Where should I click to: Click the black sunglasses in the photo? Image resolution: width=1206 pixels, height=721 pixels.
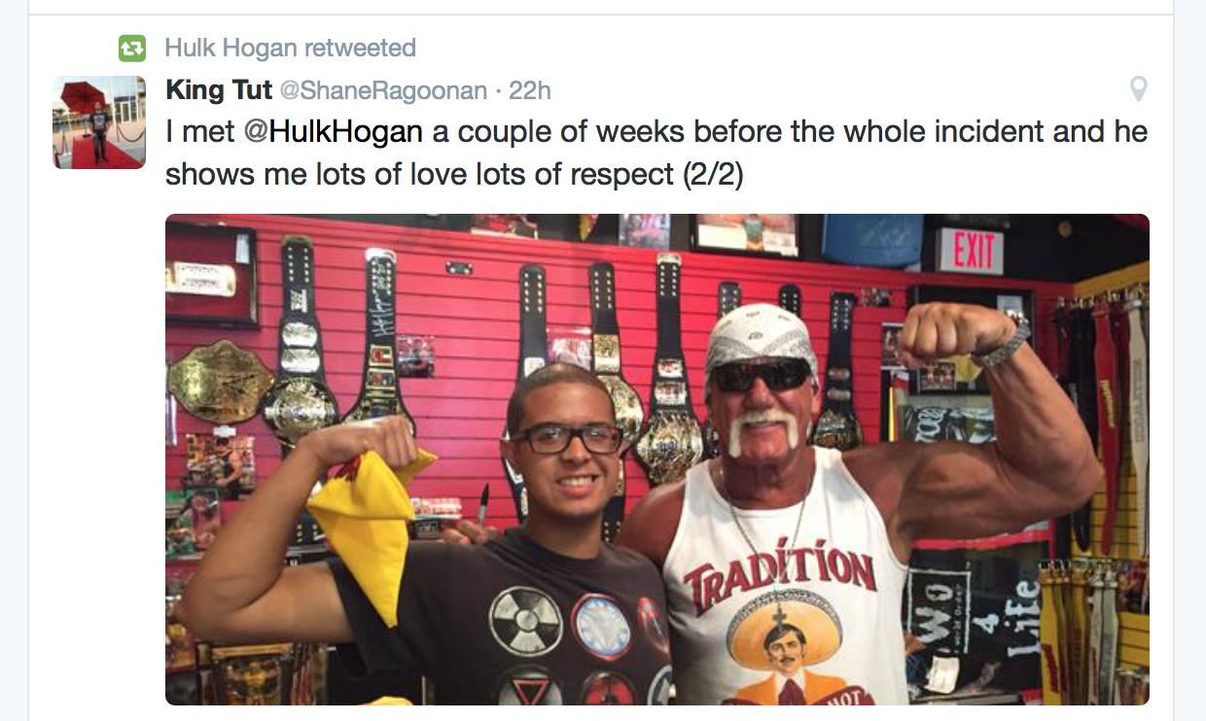point(760,375)
